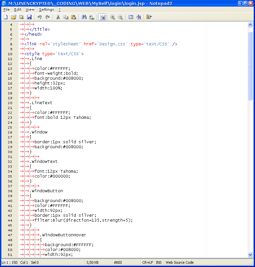Open Find with the binoculars icon
Viewport: 255px width, 267px height.
click(84, 17)
